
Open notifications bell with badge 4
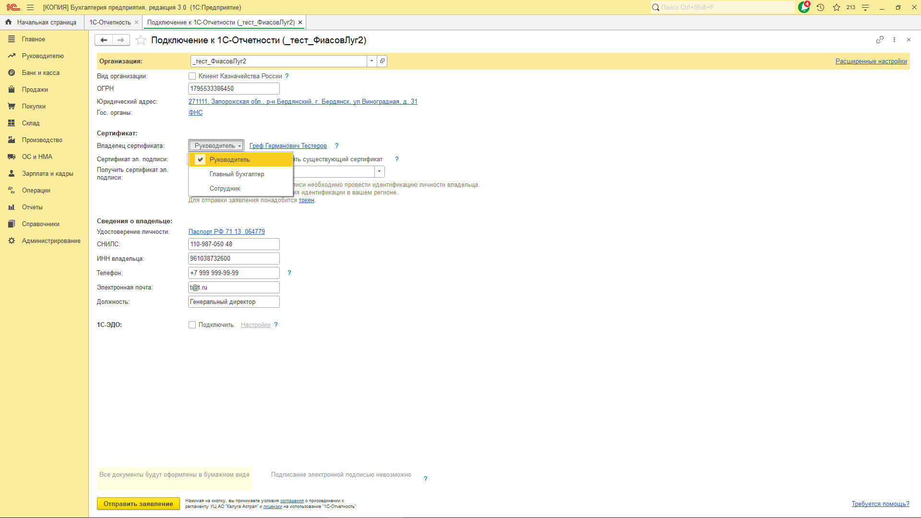tap(804, 7)
